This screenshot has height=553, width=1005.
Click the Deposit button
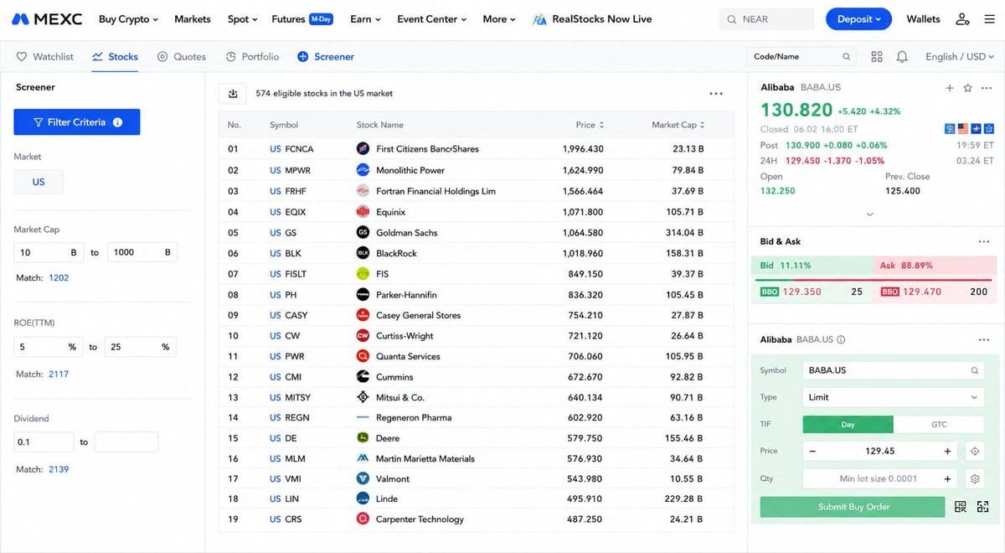858,19
